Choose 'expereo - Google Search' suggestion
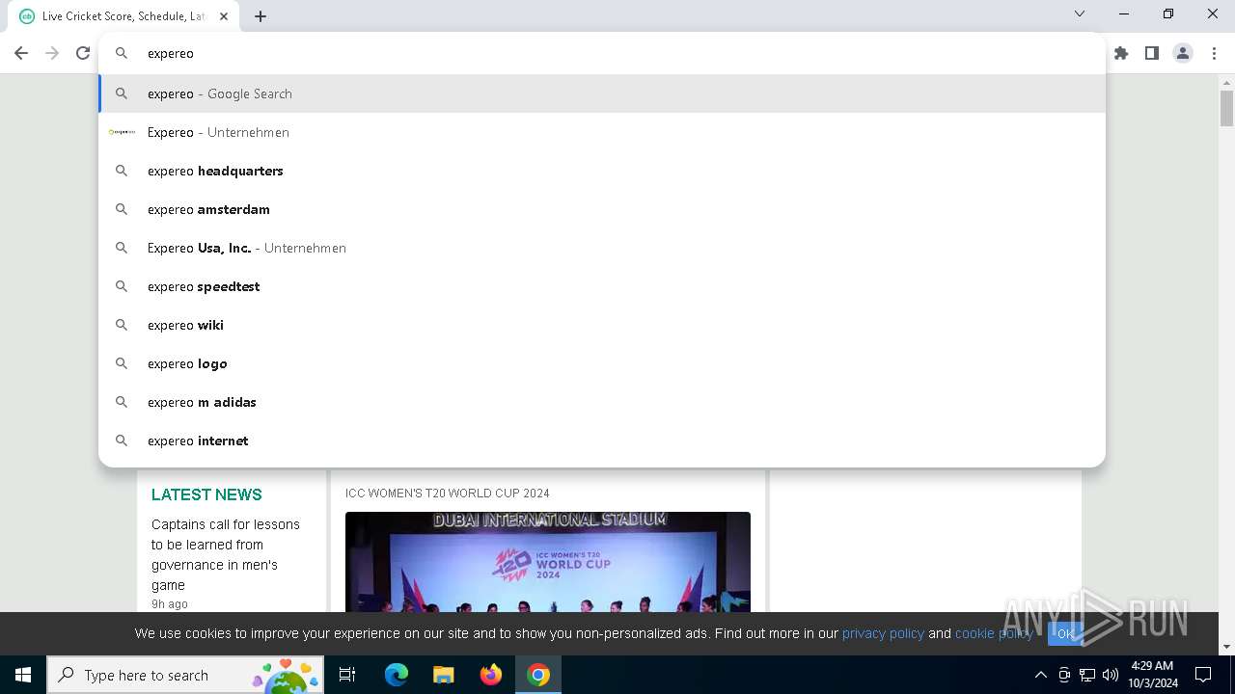The image size is (1235, 694). [602, 93]
